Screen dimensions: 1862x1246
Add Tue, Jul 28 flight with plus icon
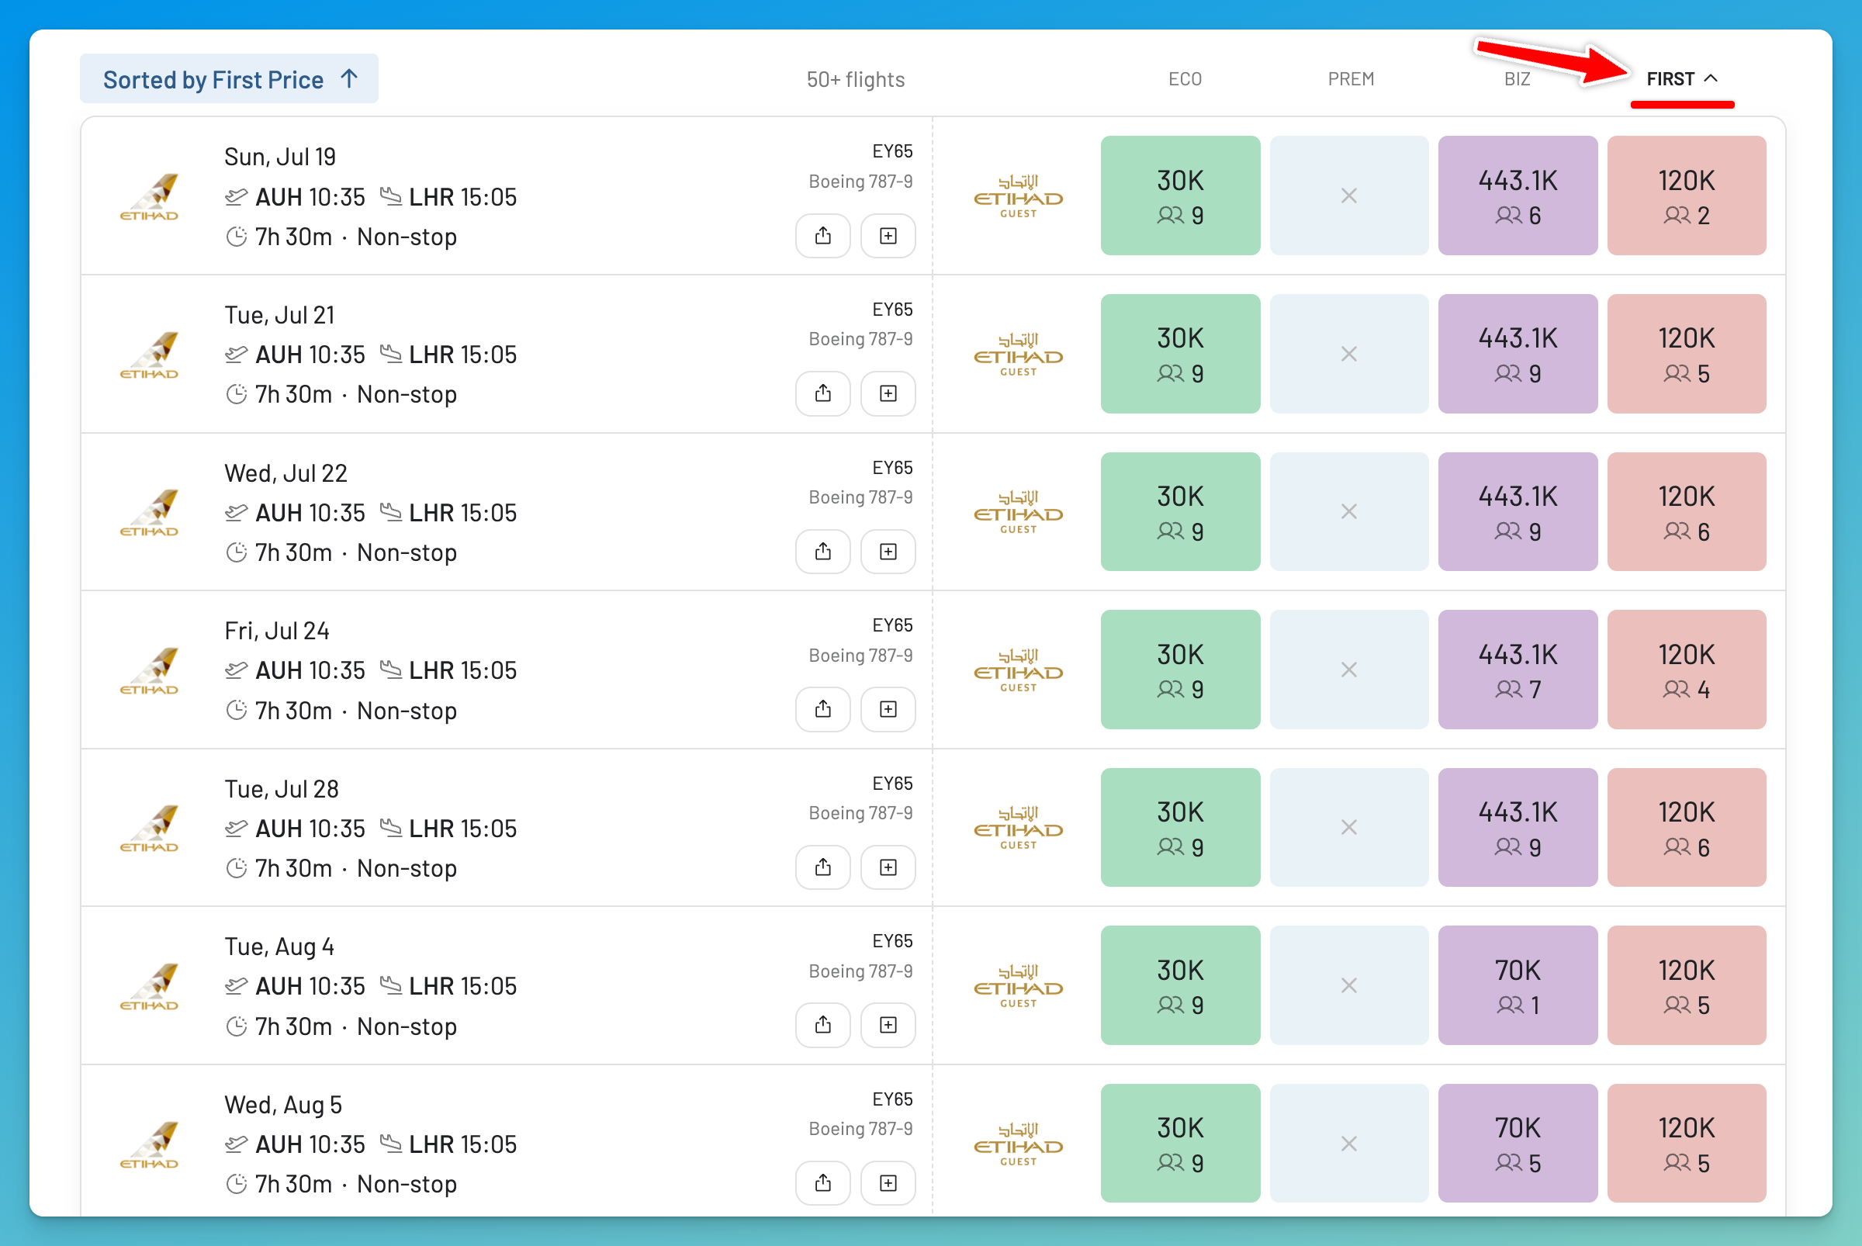tap(888, 867)
